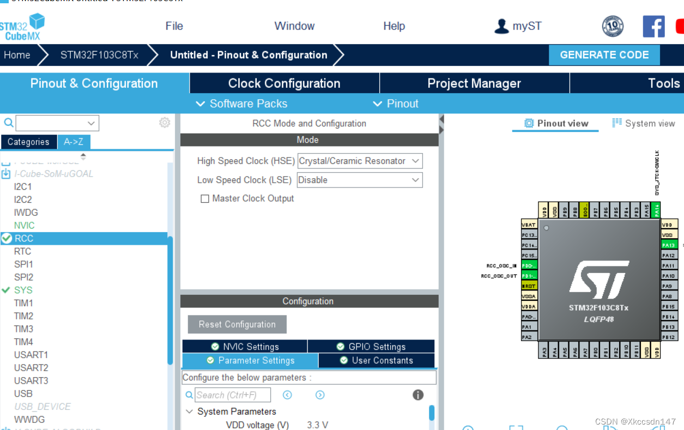Screen dimensions: 684x430
Task: Expand the Pinout dropdown menu
Action: 396,104
